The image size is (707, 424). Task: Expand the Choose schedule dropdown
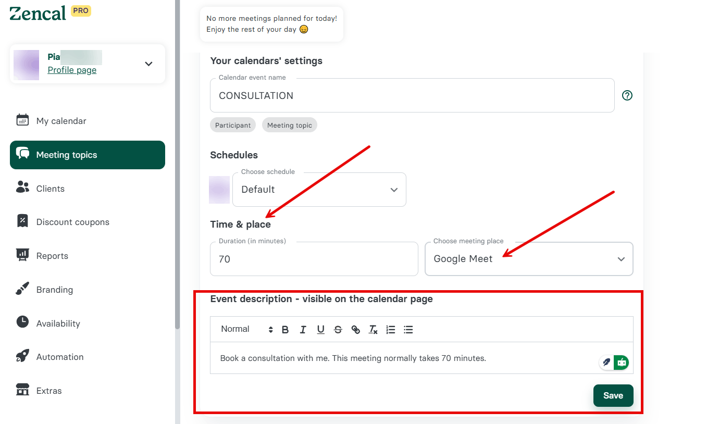click(x=319, y=190)
